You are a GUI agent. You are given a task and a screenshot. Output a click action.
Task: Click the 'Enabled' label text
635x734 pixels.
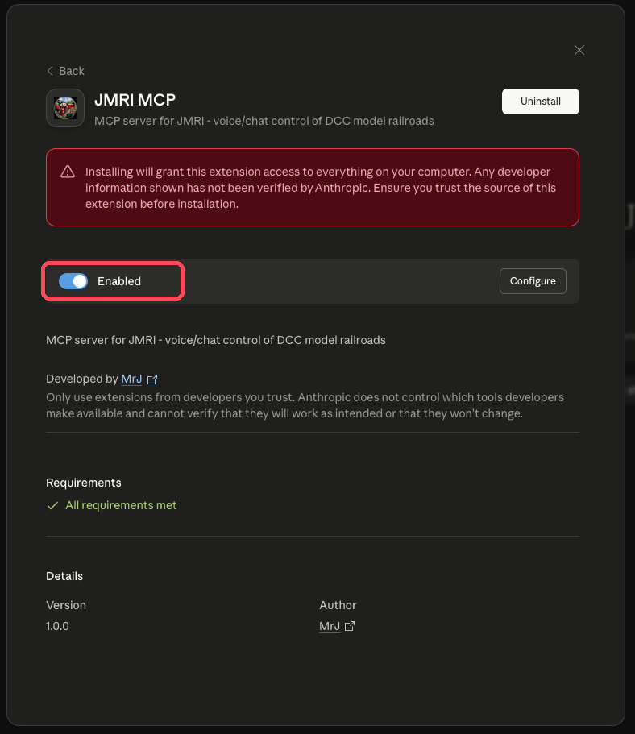point(119,281)
